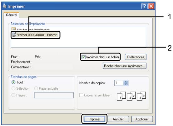Click the Nombre de copies label

(93, 83)
